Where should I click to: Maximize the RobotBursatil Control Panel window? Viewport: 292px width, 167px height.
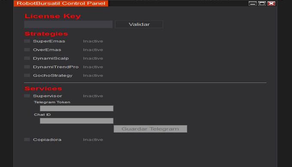pyautogui.click(x=262, y=3)
